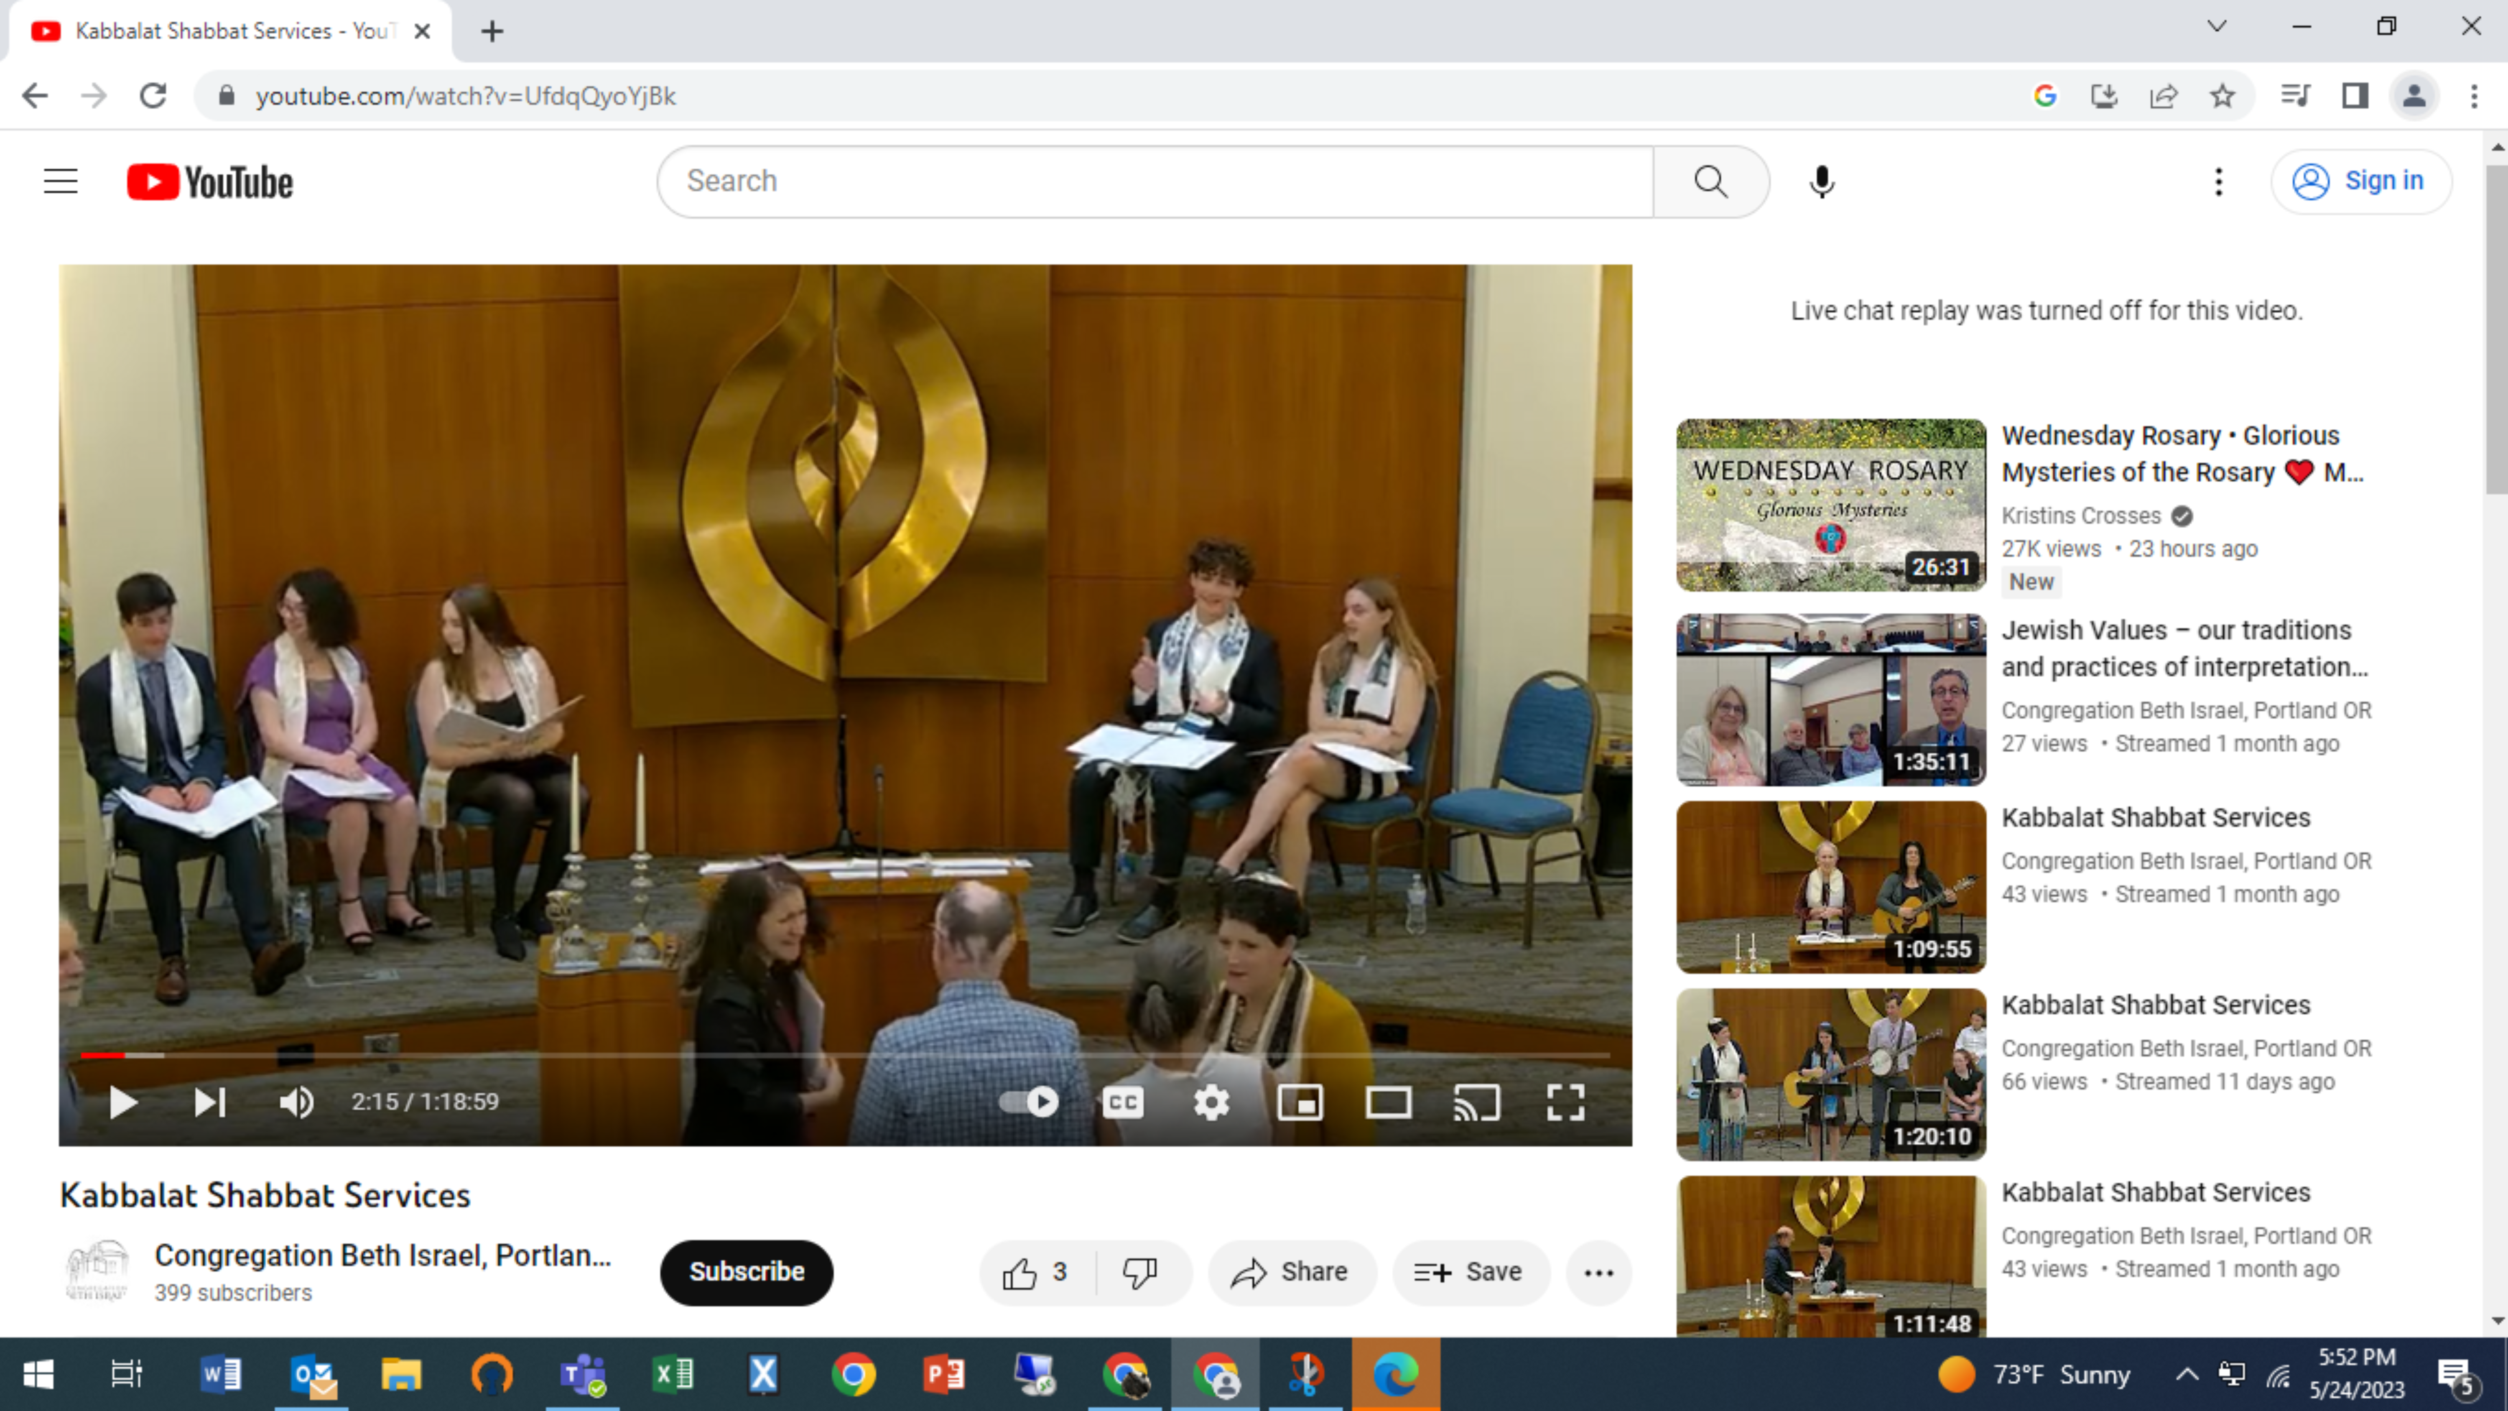Viewport: 2508px width, 1411px height.
Task: Open Windows Start menu
Action: [38, 1374]
